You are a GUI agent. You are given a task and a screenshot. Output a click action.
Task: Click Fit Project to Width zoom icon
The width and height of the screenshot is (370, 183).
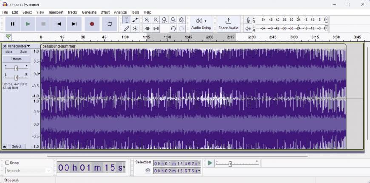click(173, 20)
